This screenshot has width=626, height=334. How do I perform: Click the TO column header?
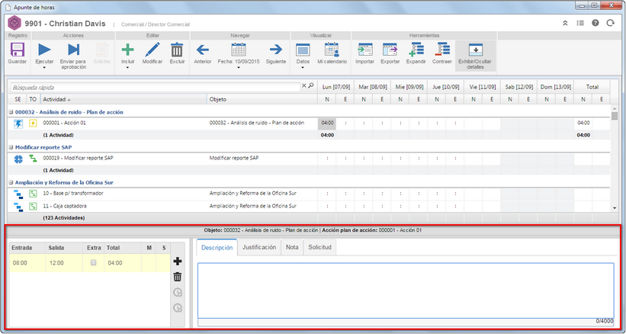tap(33, 99)
